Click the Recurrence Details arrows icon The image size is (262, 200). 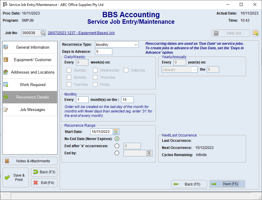(6, 97)
